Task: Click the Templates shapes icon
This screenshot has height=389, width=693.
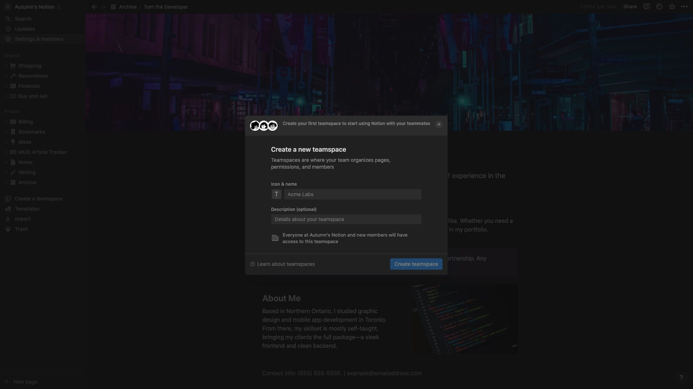Action: 8,209
